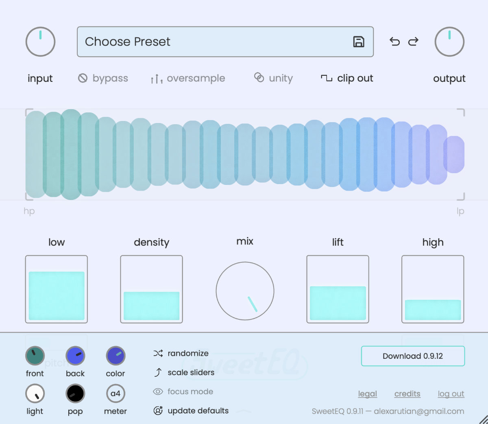Select the a4 meter button
The height and width of the screenshot is (424, 488).
click(115, 393)
